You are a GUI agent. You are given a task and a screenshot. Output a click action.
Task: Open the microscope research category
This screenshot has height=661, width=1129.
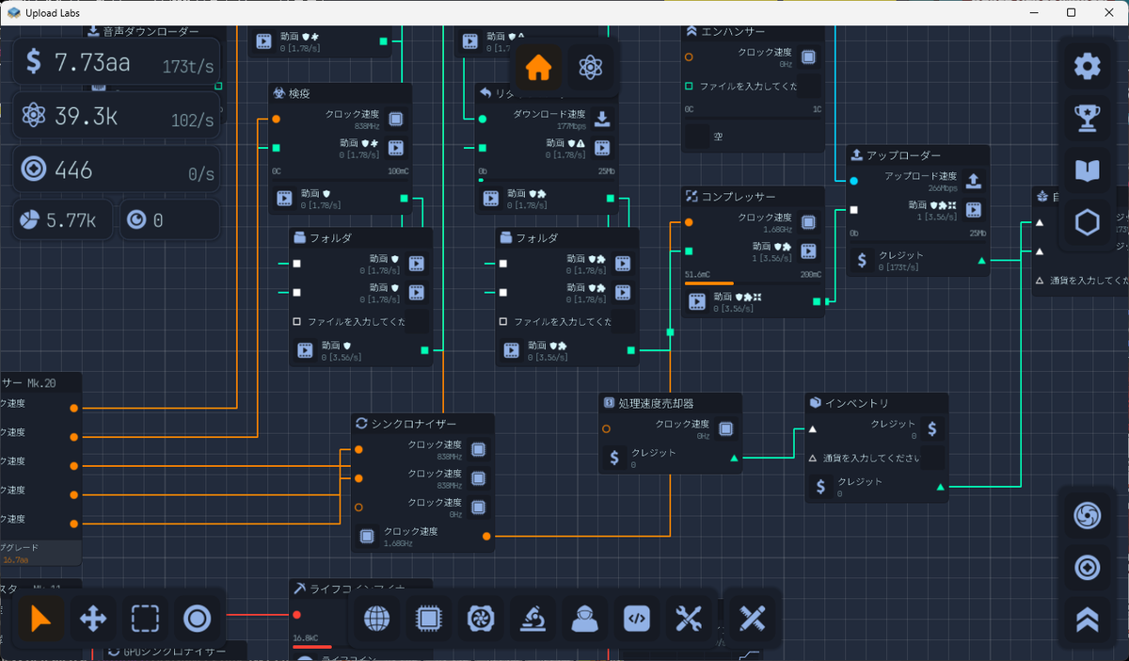pyautogui.click(x=533, y=619)
